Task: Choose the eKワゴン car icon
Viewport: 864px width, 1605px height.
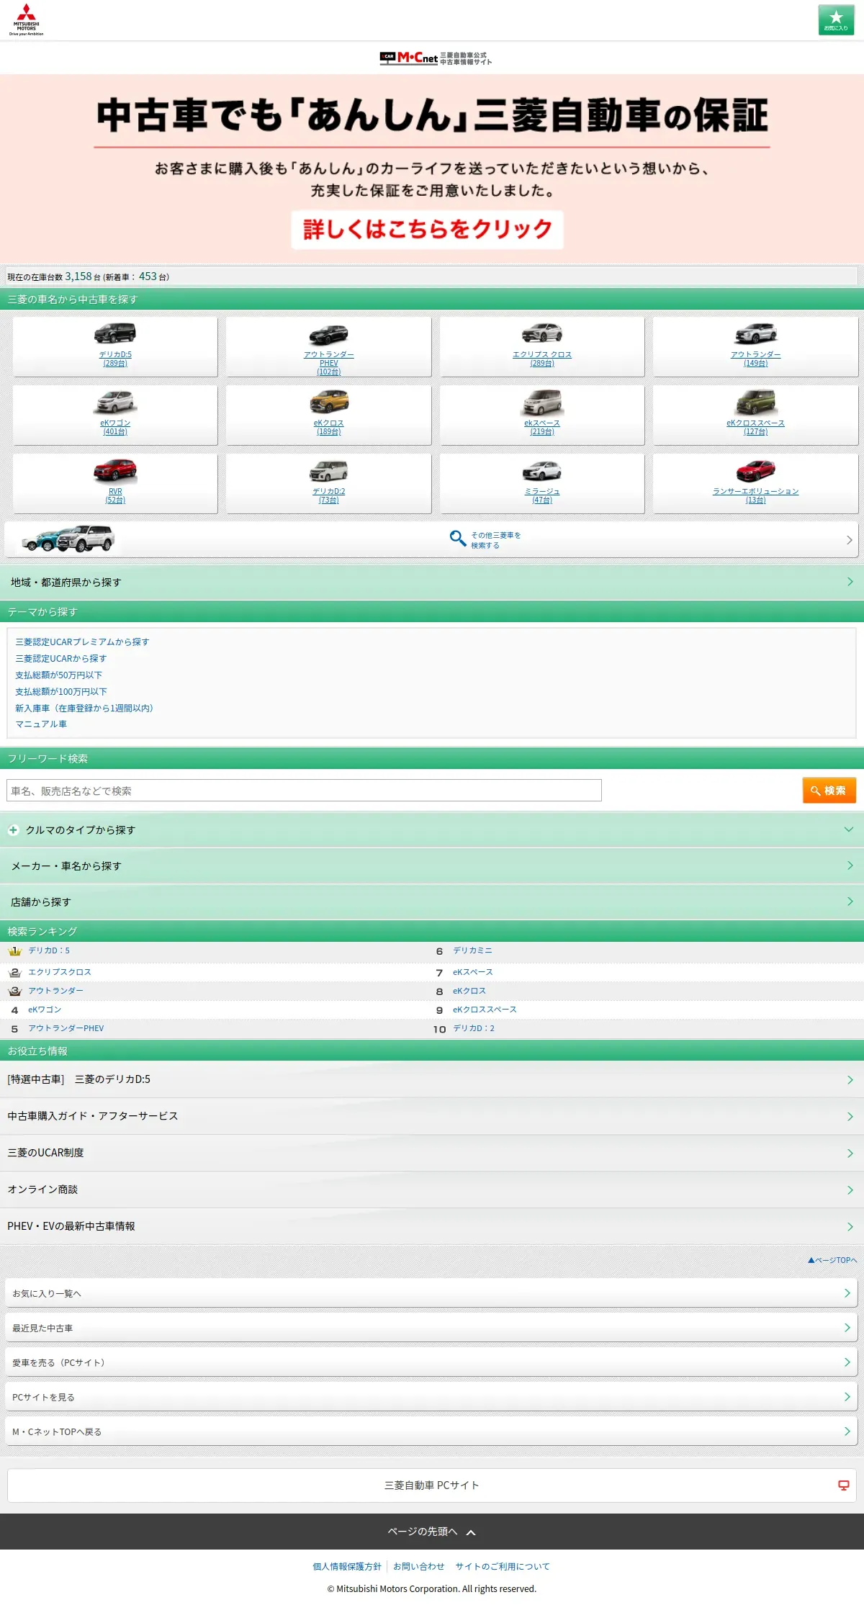Action: (x=115, y=402)
